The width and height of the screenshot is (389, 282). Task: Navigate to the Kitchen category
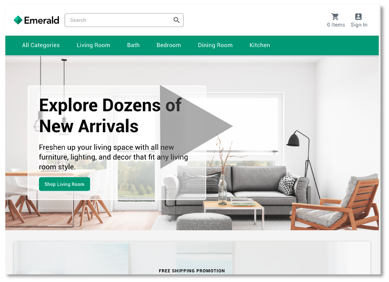tap(259, 45)
